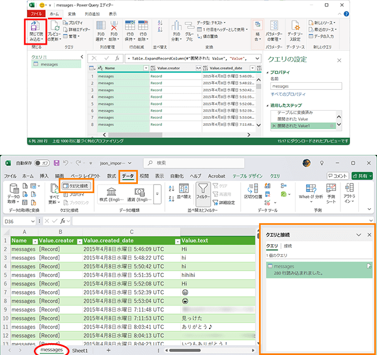Open View tab in Power Query
The height and width of the screenshot is (355, 377).
click(113, 14)
